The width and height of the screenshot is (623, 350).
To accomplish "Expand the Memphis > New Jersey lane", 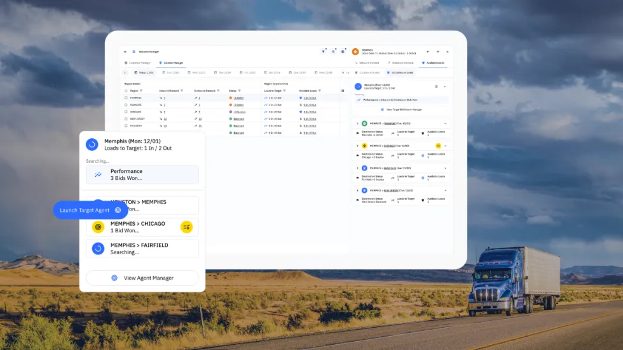I will 445,190.
